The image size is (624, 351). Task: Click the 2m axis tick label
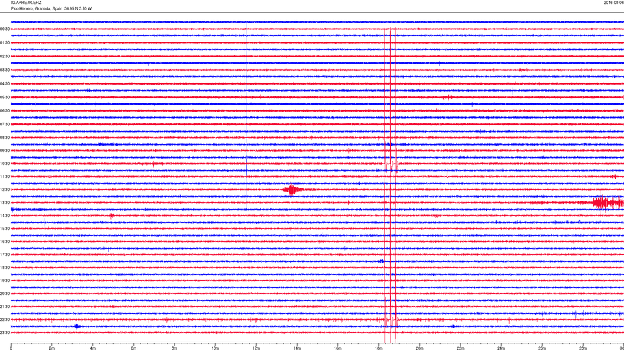52,348
